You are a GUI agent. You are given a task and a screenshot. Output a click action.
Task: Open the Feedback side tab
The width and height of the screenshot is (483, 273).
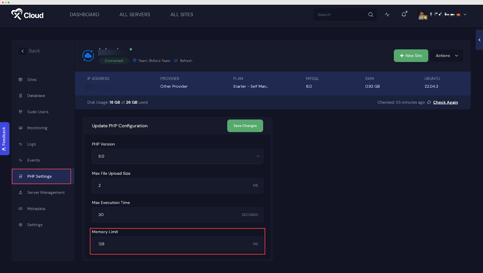(4, 138)
